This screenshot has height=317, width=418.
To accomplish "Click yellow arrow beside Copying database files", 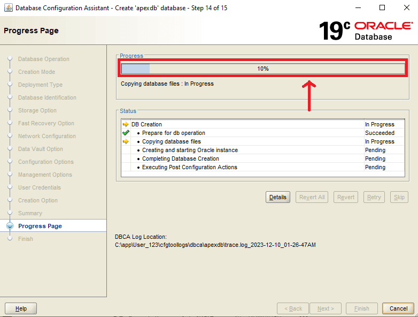I will 126,141.
